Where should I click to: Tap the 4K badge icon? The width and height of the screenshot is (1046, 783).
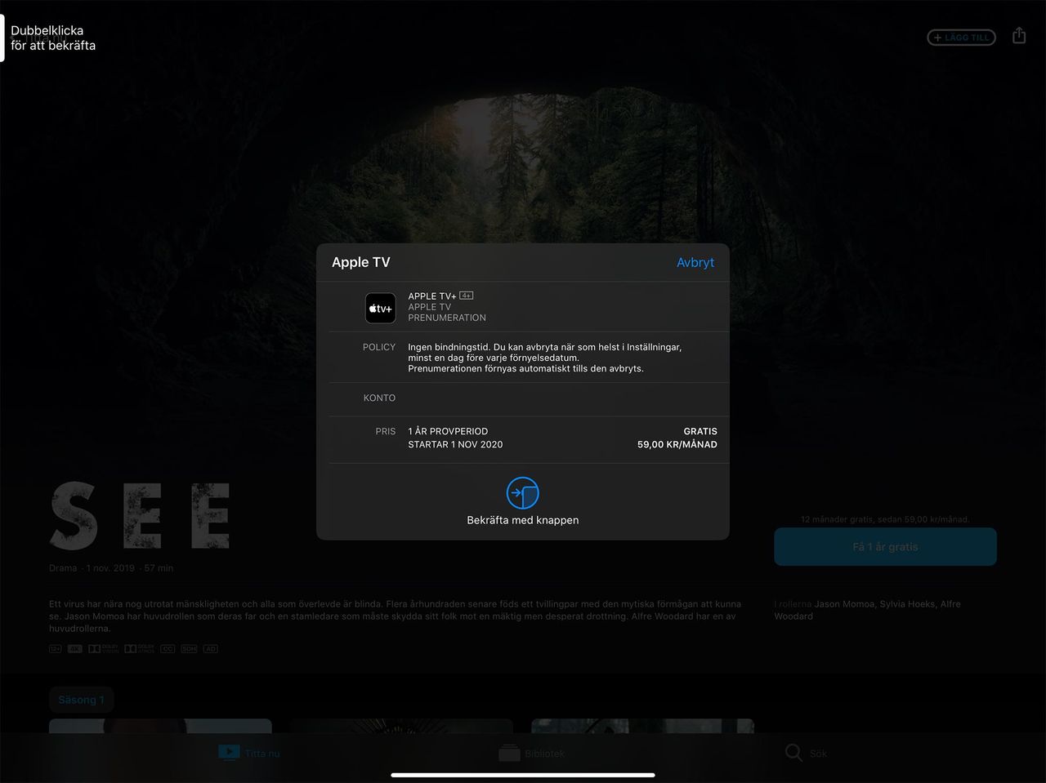click(x=75, y=649)
